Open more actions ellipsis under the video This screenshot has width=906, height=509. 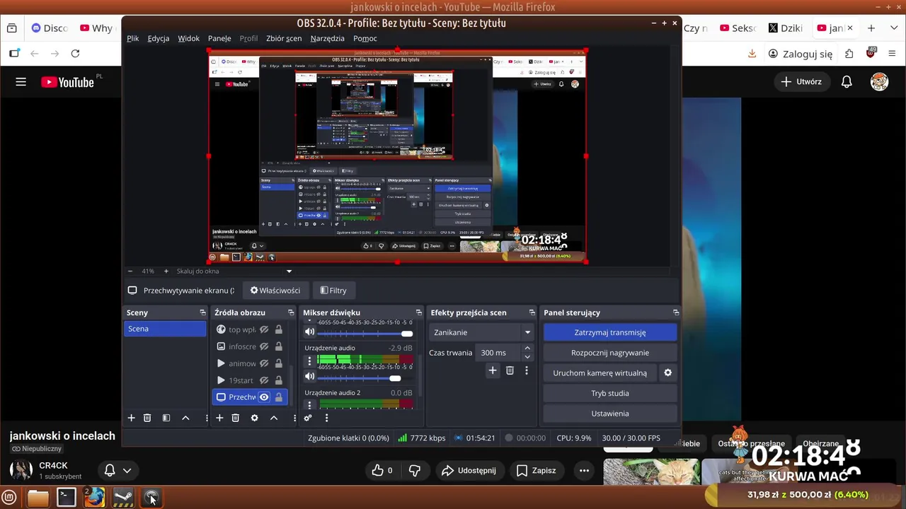point(584,470)
